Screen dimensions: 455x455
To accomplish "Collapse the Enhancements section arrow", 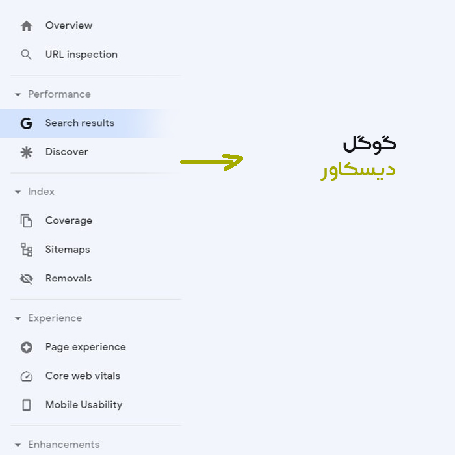I will (18, 445).
